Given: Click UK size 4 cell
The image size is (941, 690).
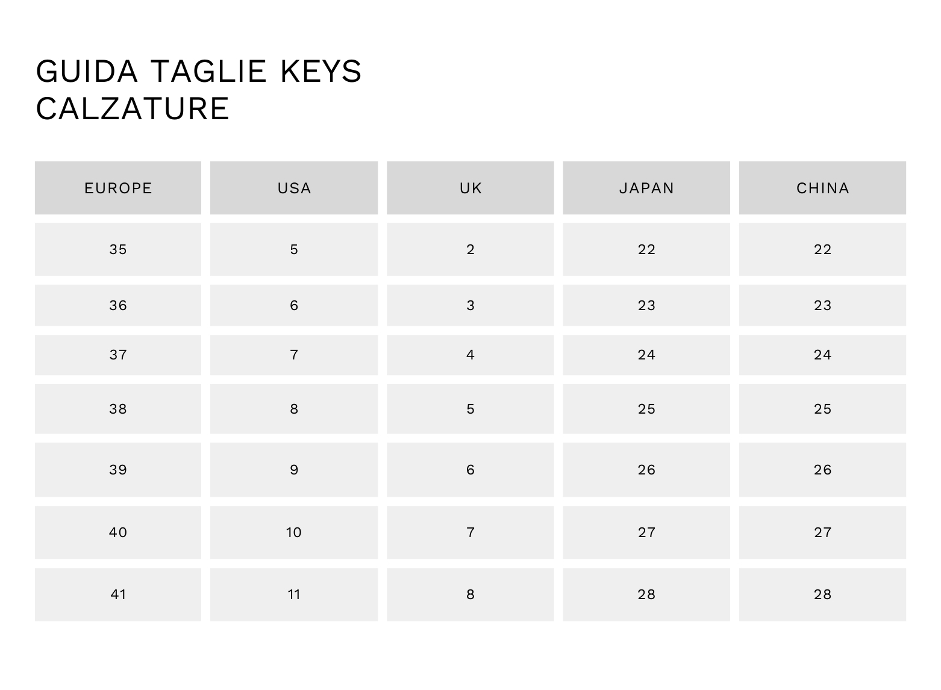Looking at the screenshot, I should 470,355.
